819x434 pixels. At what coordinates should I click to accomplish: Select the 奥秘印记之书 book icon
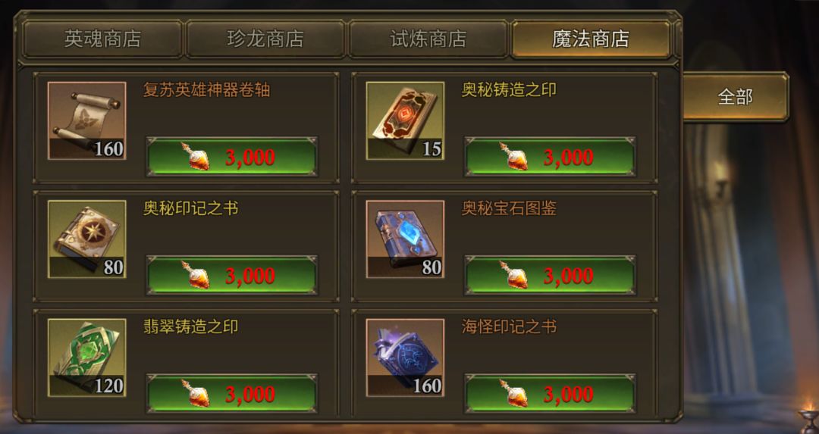point(86,239)
